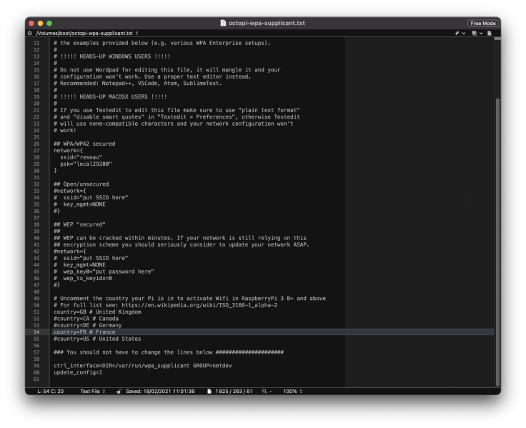Open the Text File language selector
The image size is (526, 428).
coord(93,391)
